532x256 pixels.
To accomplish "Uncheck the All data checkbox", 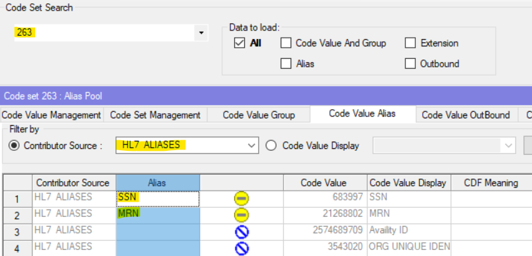I will [239, 43].
